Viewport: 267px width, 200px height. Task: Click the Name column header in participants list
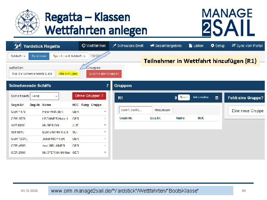click(47, 105)
